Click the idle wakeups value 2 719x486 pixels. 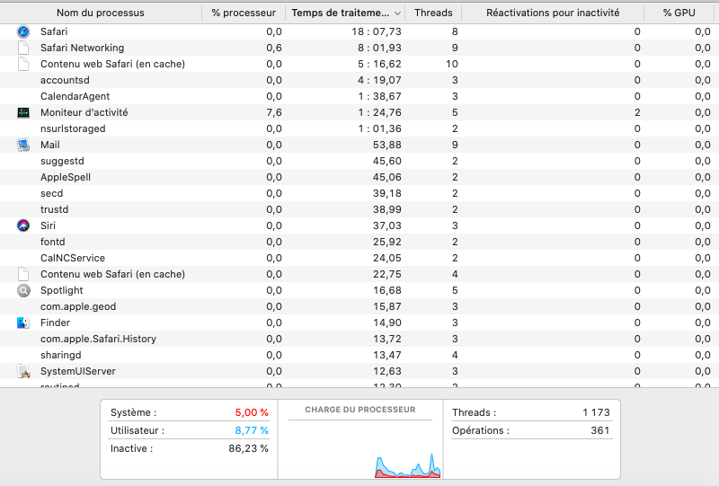pyautogui.click(x=637, y=112)
